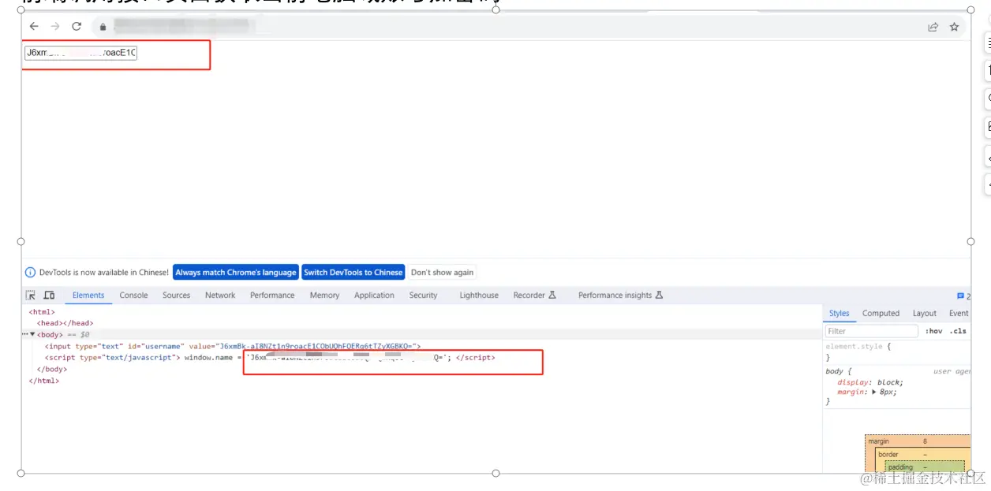View site info via the lock icon

[103, 27]
